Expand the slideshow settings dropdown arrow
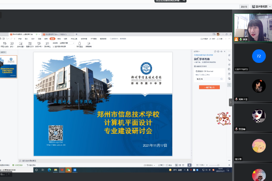The image size is (272, 181). [x=24, y=47]
